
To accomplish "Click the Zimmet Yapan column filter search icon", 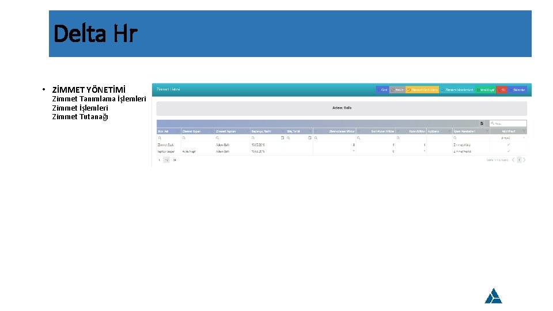I will [x=184, y=138].
